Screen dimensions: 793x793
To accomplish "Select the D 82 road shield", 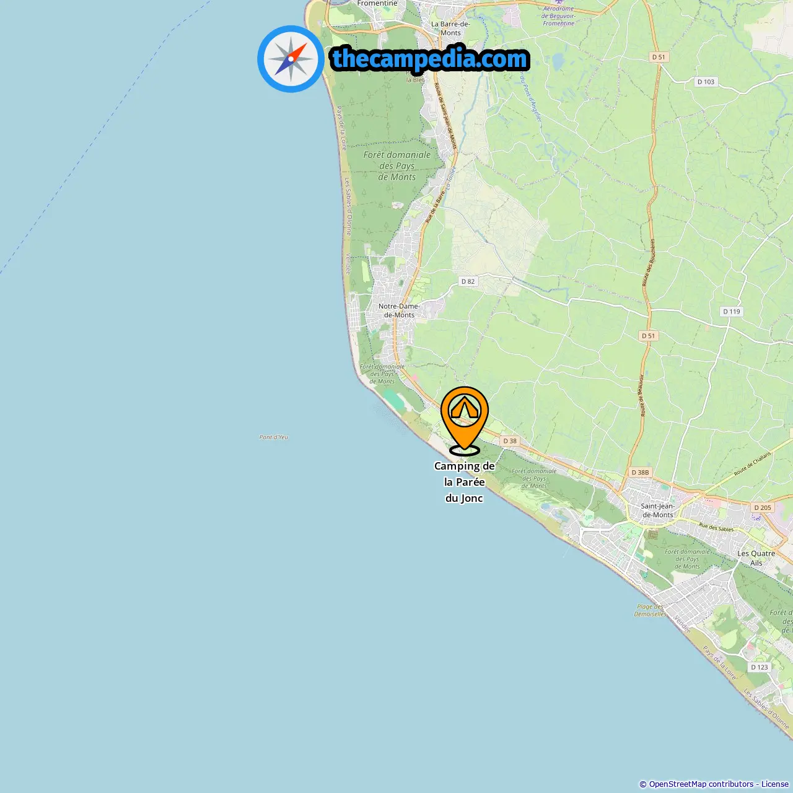I will [x=468, y=281].
